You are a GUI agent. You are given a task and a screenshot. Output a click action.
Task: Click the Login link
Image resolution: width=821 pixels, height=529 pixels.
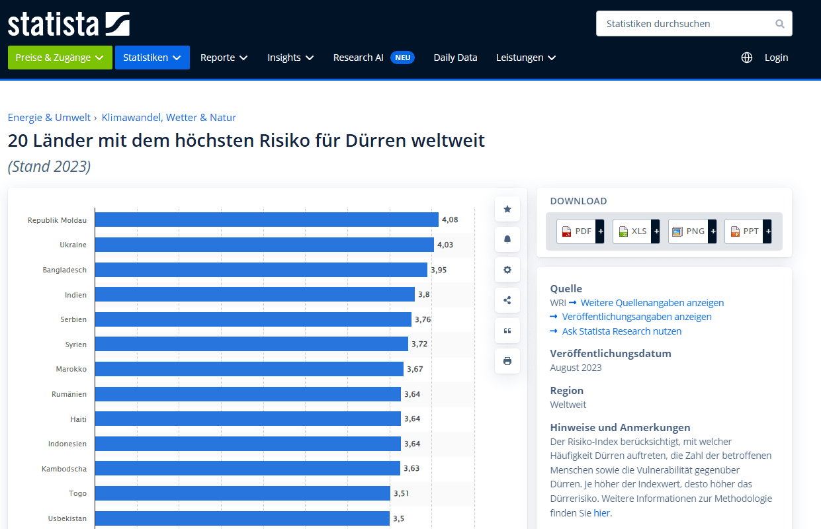point(776,58)
